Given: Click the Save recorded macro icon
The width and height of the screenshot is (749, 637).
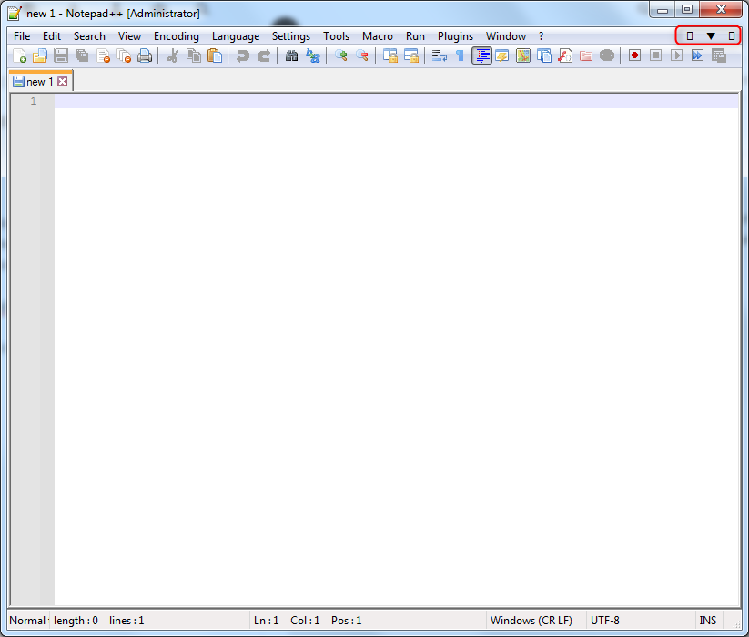Looking at the screenshot, I should (718, 56).
